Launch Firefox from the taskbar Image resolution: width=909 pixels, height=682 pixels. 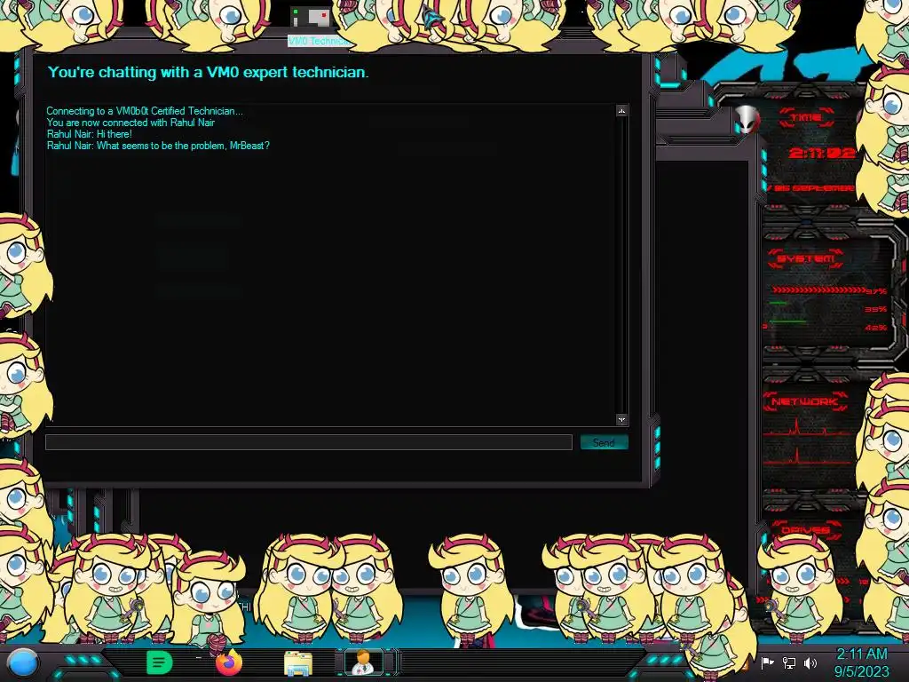(x=228, y=662)
